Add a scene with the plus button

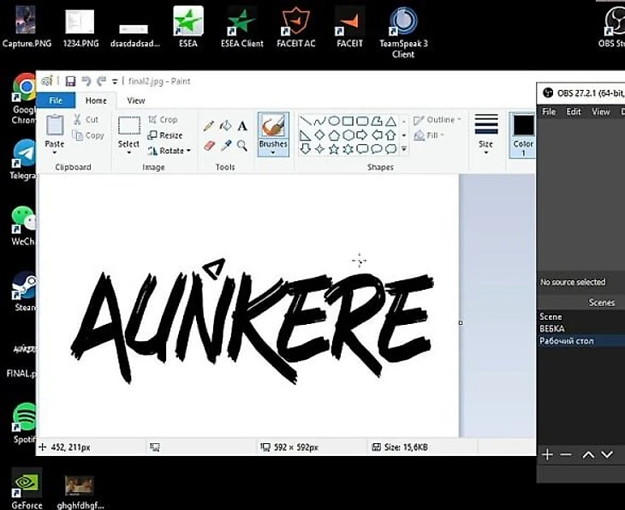(547, 454)
